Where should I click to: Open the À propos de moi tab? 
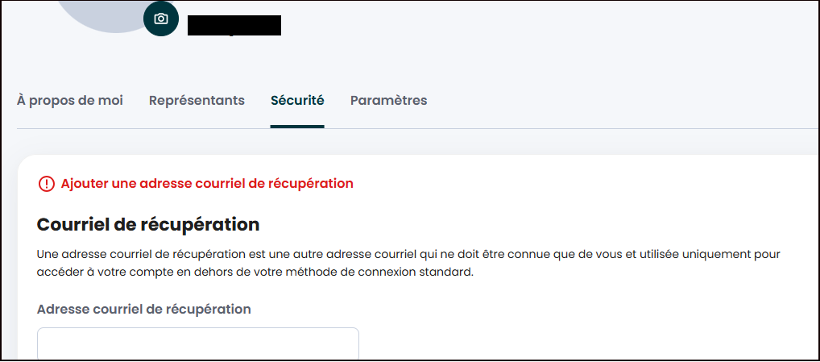(x=70, y=101)
